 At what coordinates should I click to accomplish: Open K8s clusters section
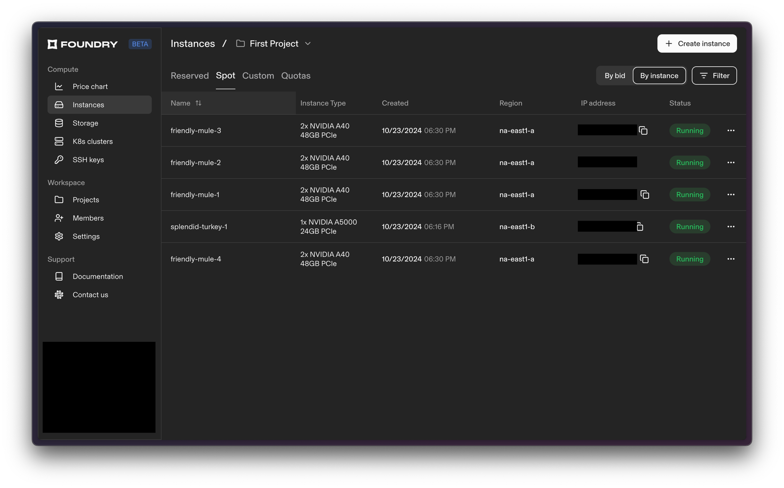point(92,141)
